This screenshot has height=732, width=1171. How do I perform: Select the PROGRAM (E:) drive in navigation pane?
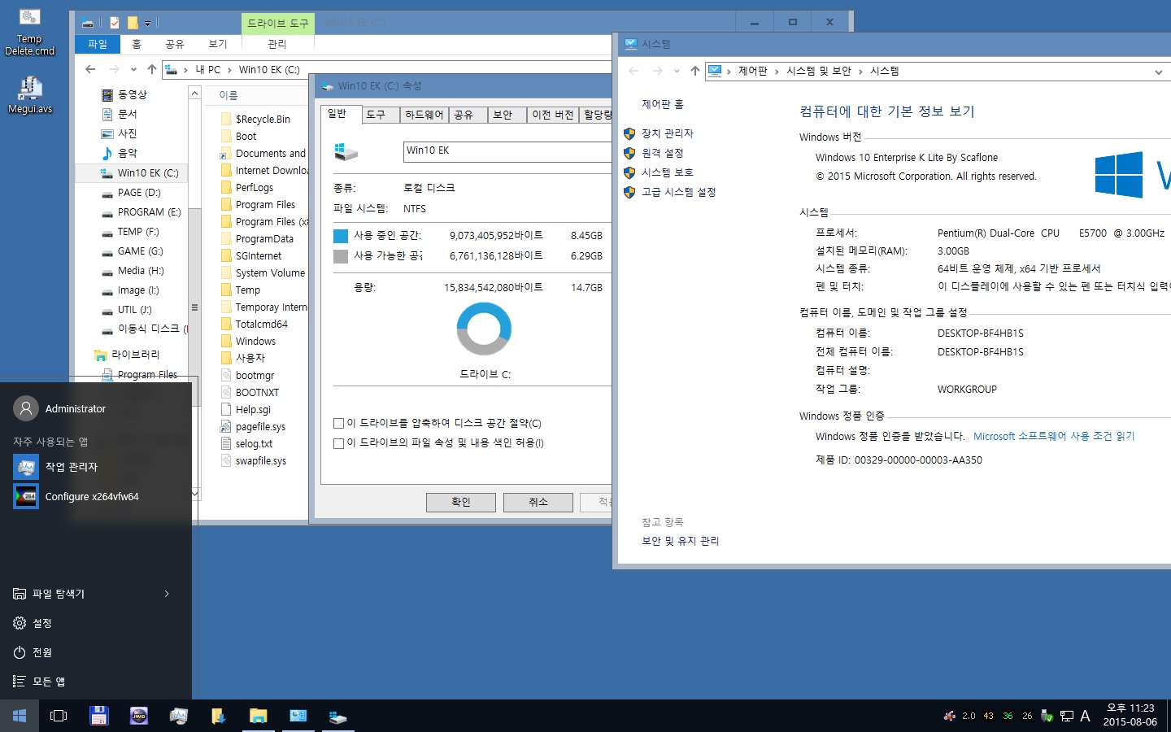[x=143, y=212]
